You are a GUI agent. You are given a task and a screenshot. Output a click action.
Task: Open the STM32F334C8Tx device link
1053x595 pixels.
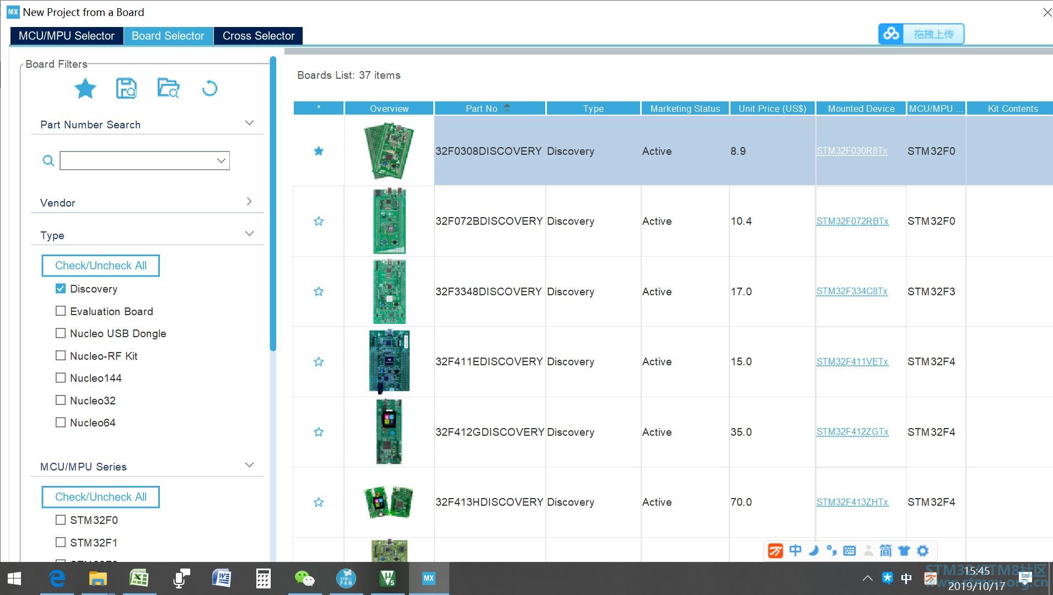pyautogui.click(x=852, y=291)
